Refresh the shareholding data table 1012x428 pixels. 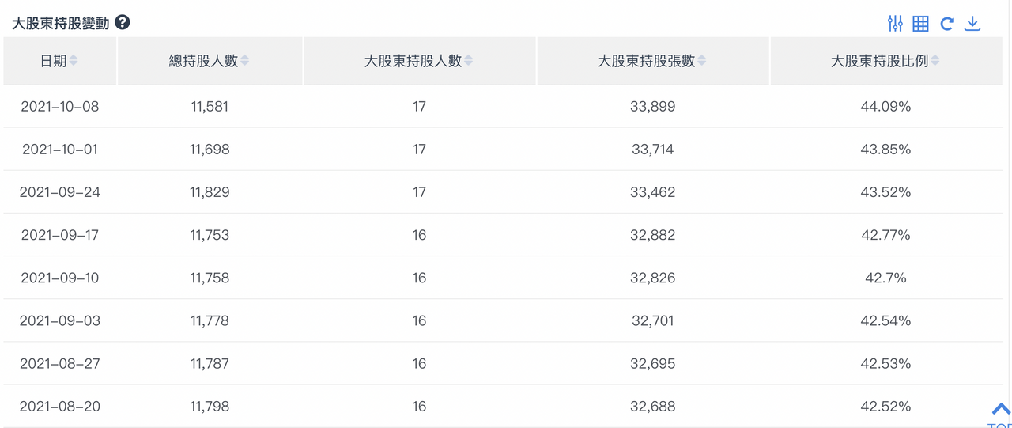(x=946, y=24)
